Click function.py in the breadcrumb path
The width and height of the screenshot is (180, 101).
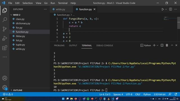(63, 15)
